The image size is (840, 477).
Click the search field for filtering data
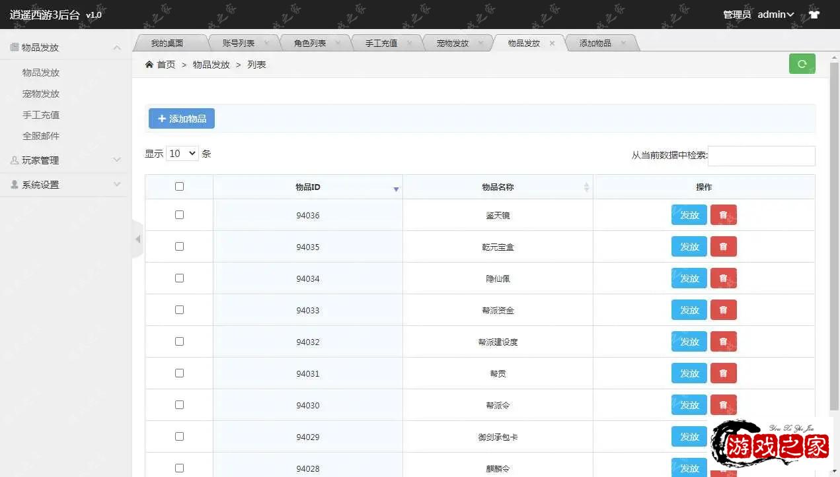761,156
